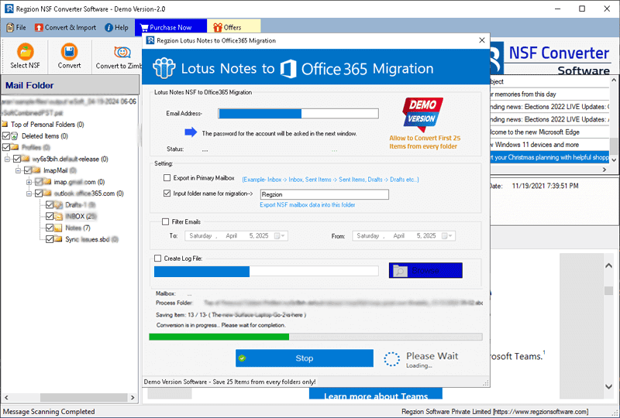Collapse the ImapMail tree node
This screenshot has width=620, height=418.
[x=17, y=170]
